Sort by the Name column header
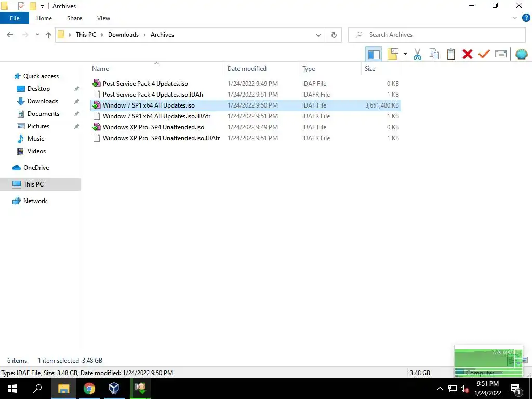 (156, 68)
